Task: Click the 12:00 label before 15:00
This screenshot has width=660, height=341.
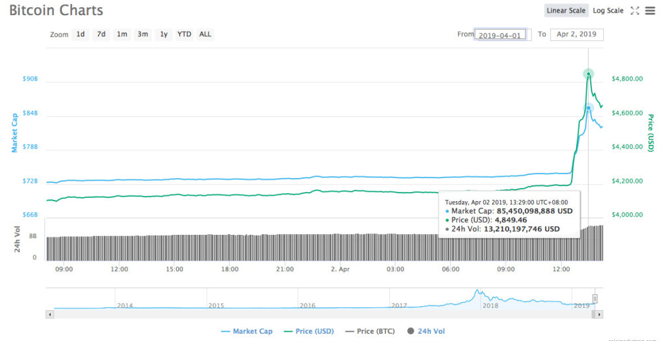Action: click(119, 268)
